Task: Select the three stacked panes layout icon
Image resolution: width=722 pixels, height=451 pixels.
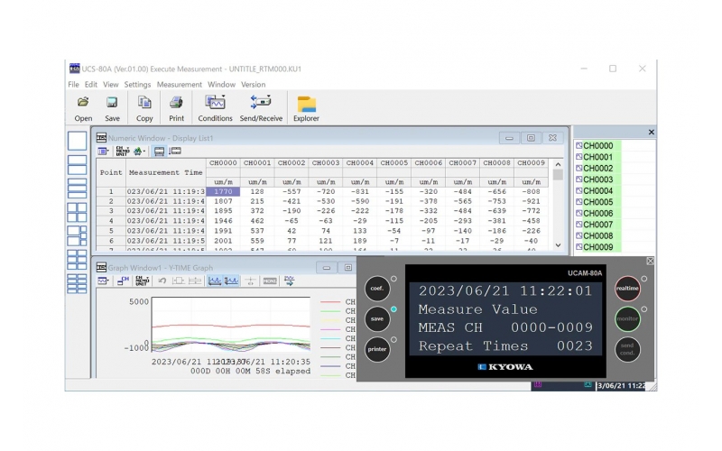Action: tap(77, 189)
